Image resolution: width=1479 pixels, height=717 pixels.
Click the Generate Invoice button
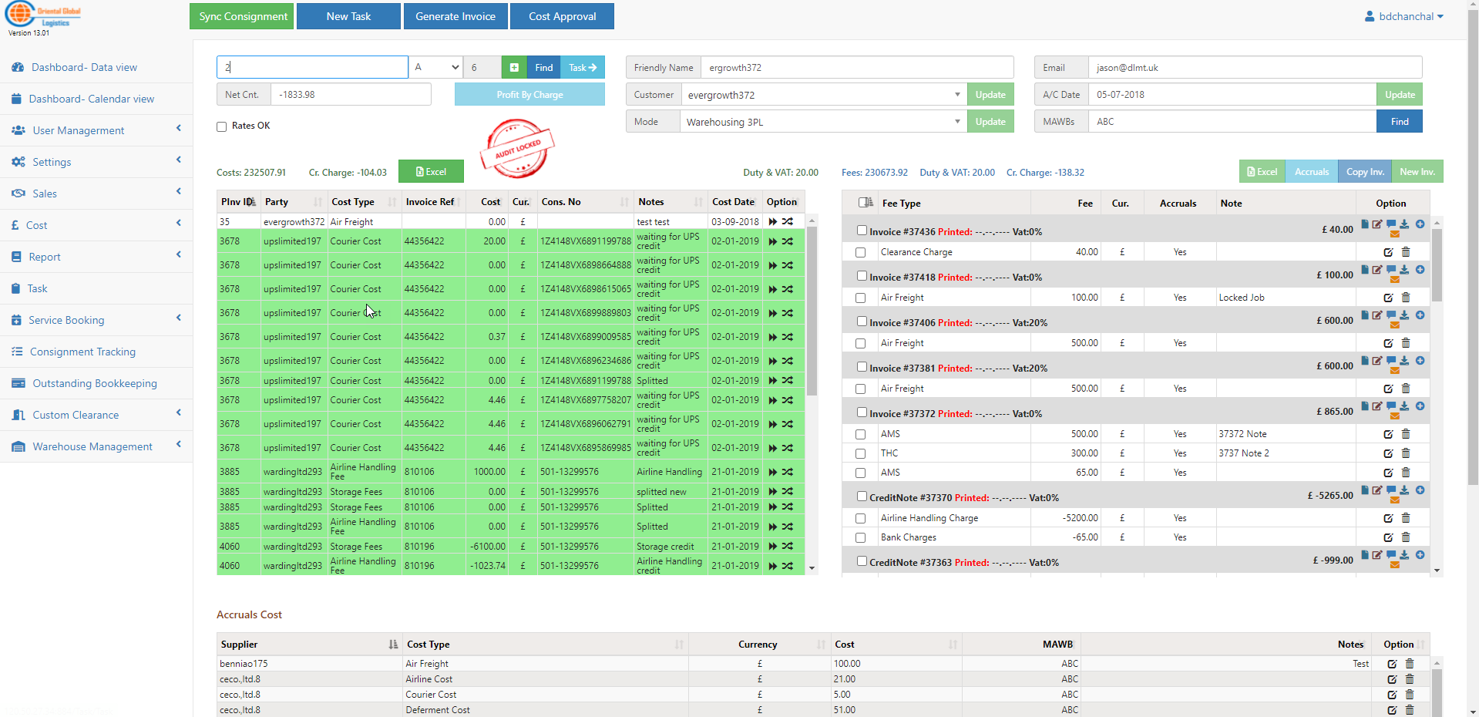click(x=455, y=16)
